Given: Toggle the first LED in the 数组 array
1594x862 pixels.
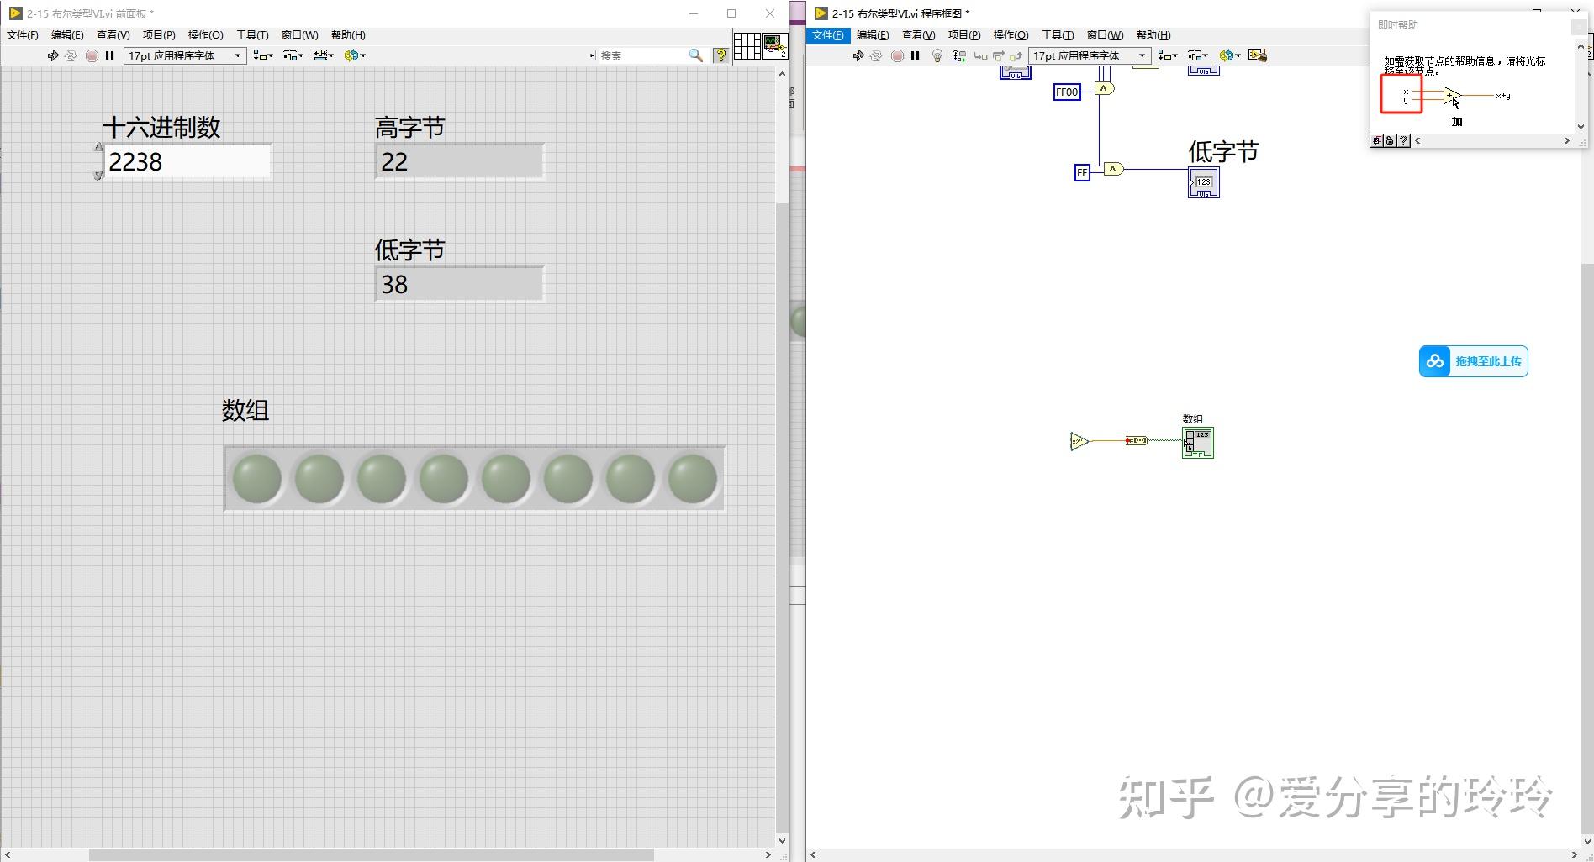Looking at the screenshot, I should 256,478.
